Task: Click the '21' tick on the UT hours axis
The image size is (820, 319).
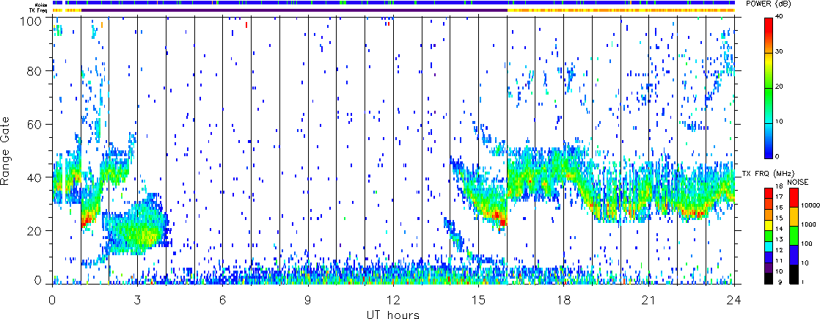Action: tap(649, 300)
